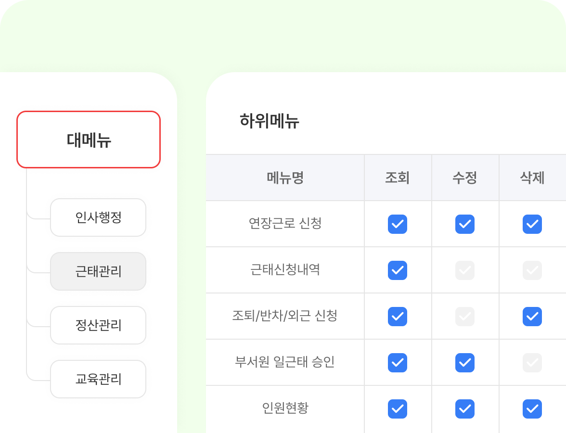Toggle 삭제 checkbox for 연장근로 신청
566x433 pixels.
click(532, 224)
